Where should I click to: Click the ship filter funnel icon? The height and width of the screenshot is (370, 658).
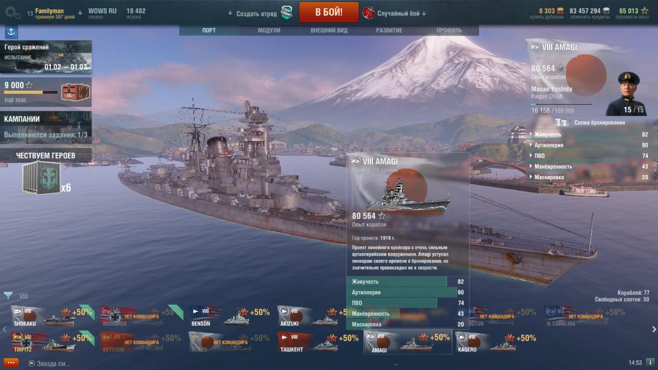(8, 295)
